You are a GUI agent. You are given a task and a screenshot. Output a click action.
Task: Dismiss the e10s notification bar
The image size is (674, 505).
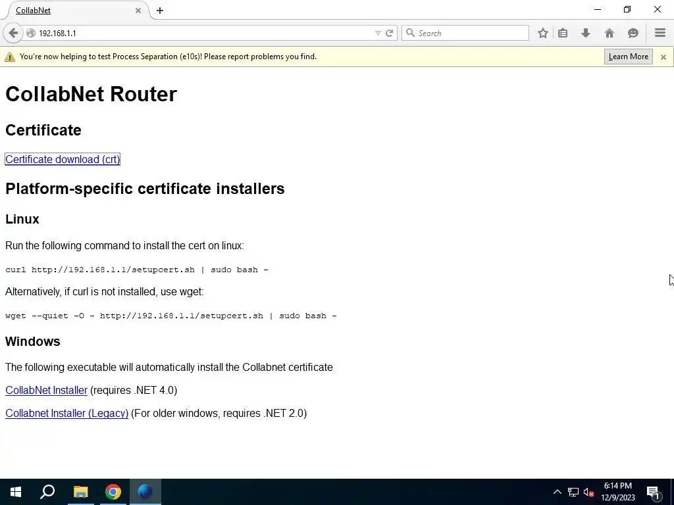click(x=663, y=57)
